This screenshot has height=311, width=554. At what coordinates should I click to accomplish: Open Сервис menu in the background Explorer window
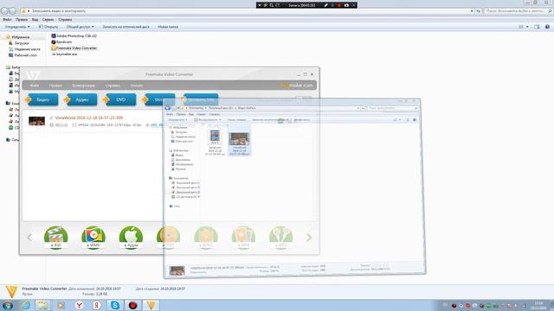pyautogui.click(x=48, y=20)
